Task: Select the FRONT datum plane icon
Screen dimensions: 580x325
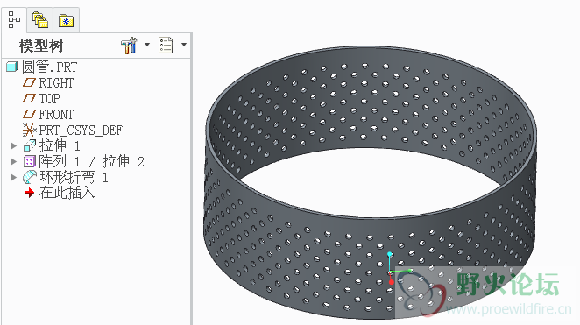Action: [x=29, y=114]
